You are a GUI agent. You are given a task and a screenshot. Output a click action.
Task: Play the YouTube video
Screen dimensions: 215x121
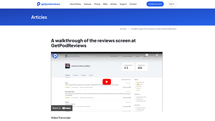(x=107, y=82)
